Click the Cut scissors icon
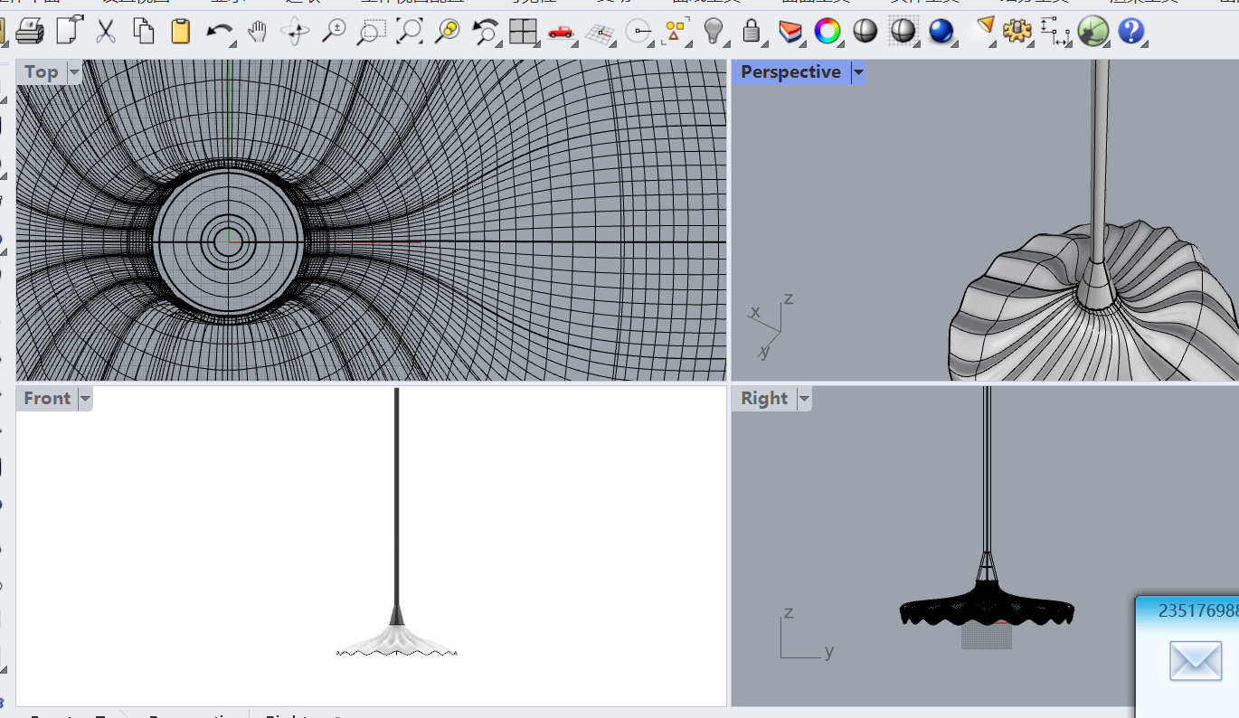The image size is (1239, 718). 106,32
